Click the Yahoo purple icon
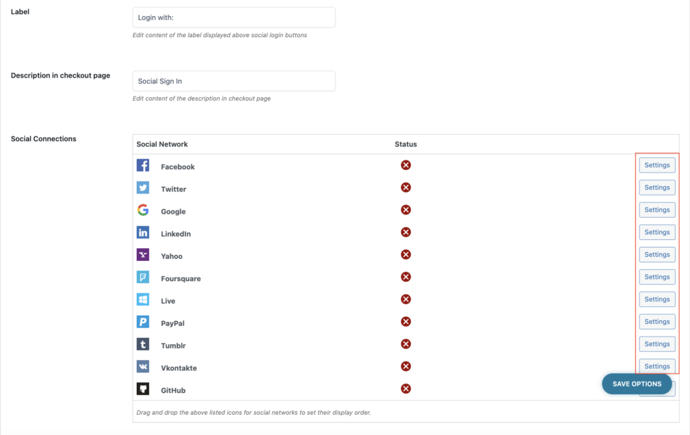The height and width of the screenshot is (435, 690). pyautogui.click(x=143, y=254)
